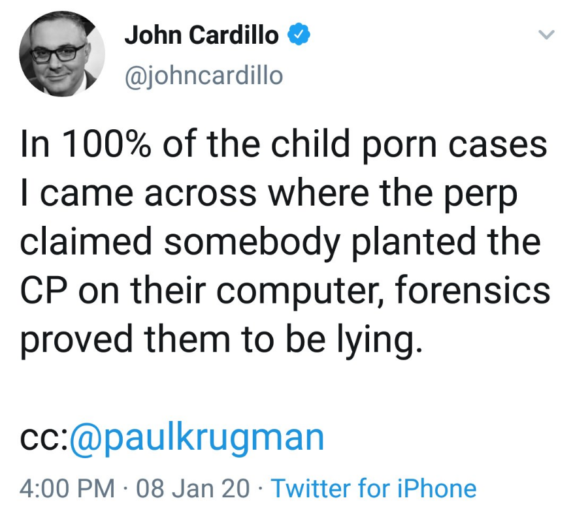Click the Twitter for iPhone source link
This screenshot has width=573, height=513.
click(373, 488)
